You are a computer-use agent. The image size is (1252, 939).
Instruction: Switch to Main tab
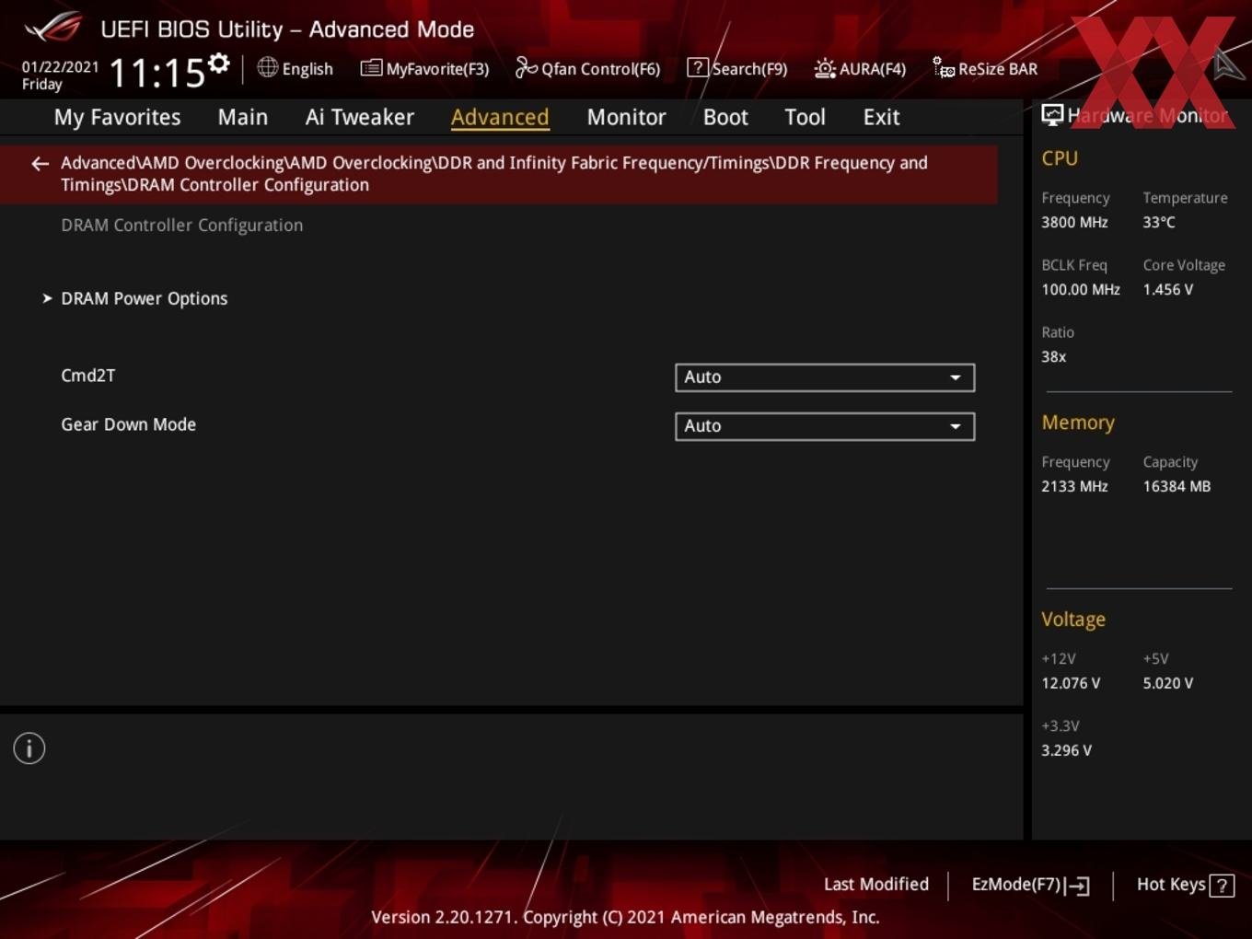[x=243, y=117]
